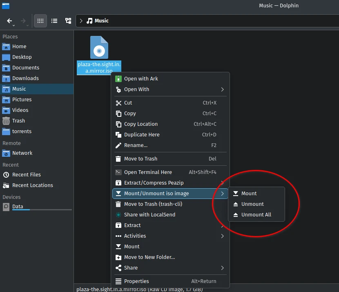Click the Copy icon with Ctrl+C shortcut
Image resolution: width=339 pixels, height=292 pixels.
click(x=118, y=114)
